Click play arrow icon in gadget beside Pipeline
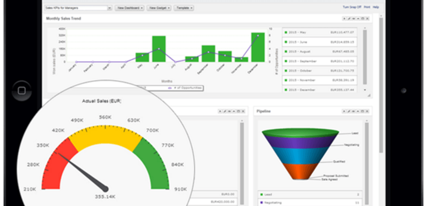428x206 pixels. pos(220,111)
